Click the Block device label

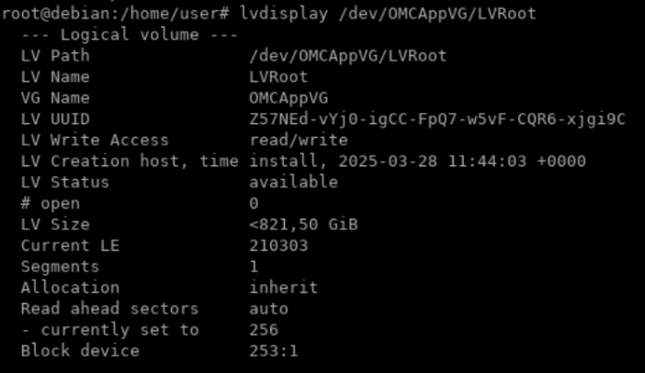point(80,351)
